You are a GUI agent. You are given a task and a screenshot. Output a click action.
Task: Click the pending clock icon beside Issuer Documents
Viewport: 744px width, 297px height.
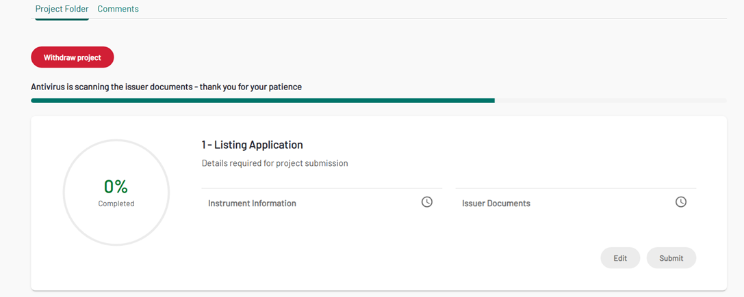[x=680, y=202]
